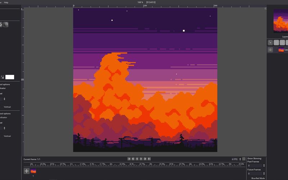Viewport: 288px width, 180px height.
Task: Toggle lower Vertical mirroring option
Action: 7,136
